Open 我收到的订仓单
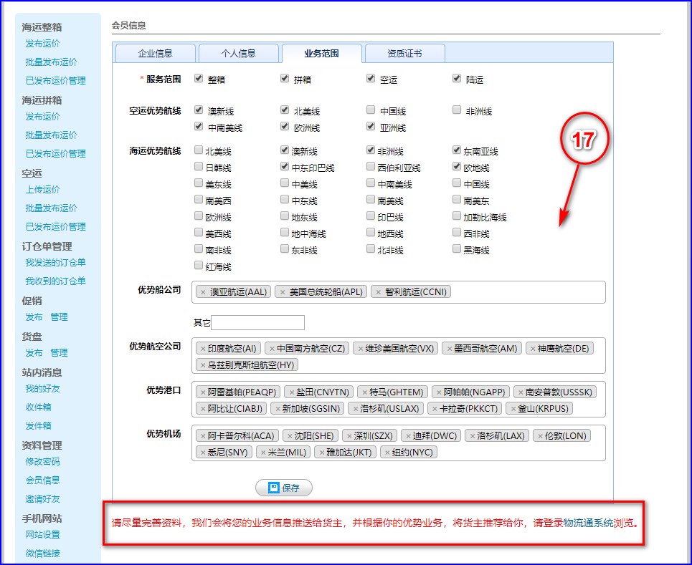 coord(56,281)
